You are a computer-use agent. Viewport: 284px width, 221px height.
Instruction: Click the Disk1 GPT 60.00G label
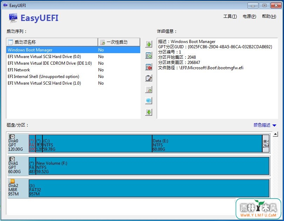(x=14, y=167)
